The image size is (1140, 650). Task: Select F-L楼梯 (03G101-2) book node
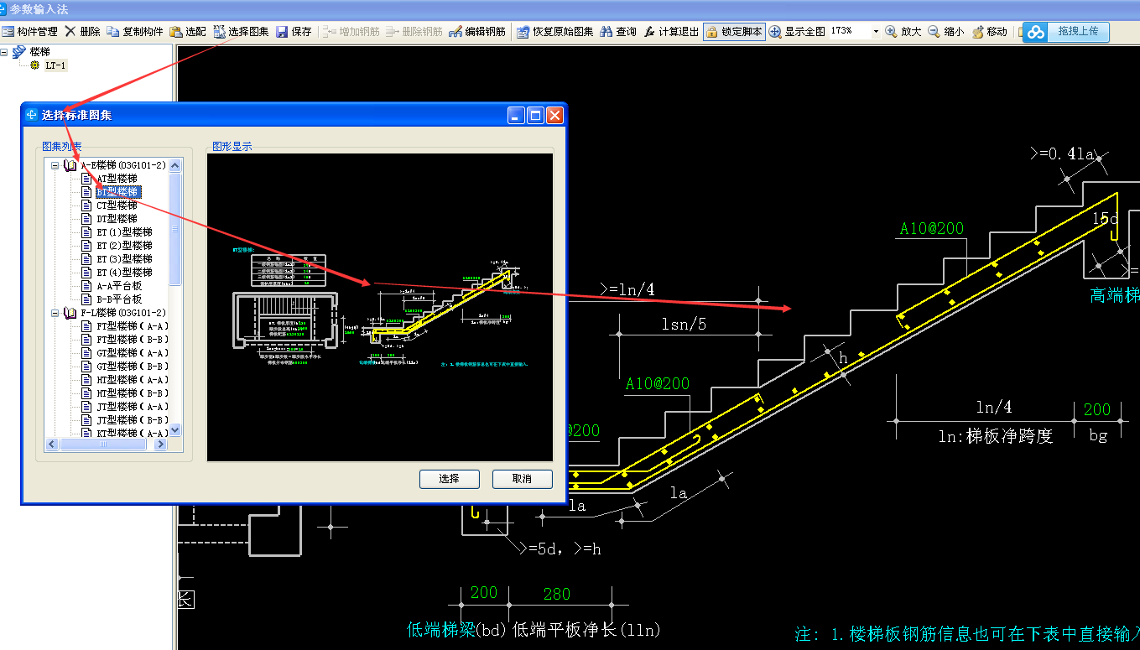(x=122, y=313)
